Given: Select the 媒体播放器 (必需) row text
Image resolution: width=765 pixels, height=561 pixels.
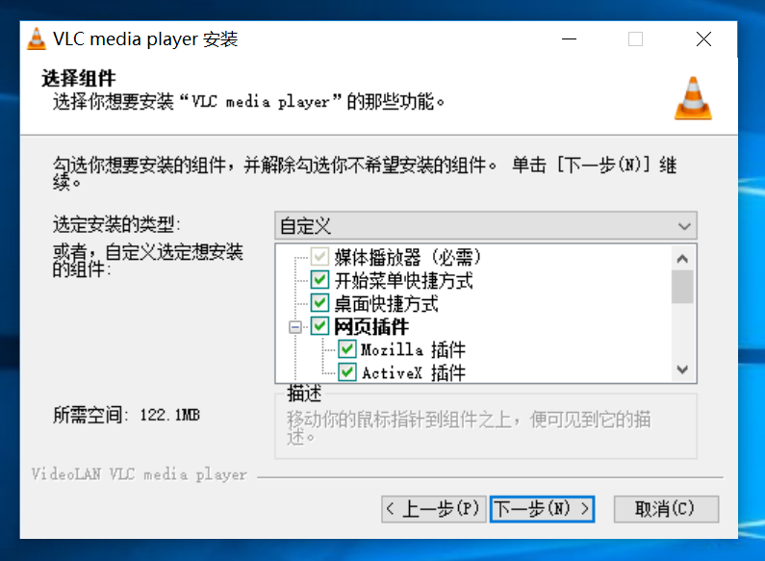Looking at the screenshot, I should 408,257.
